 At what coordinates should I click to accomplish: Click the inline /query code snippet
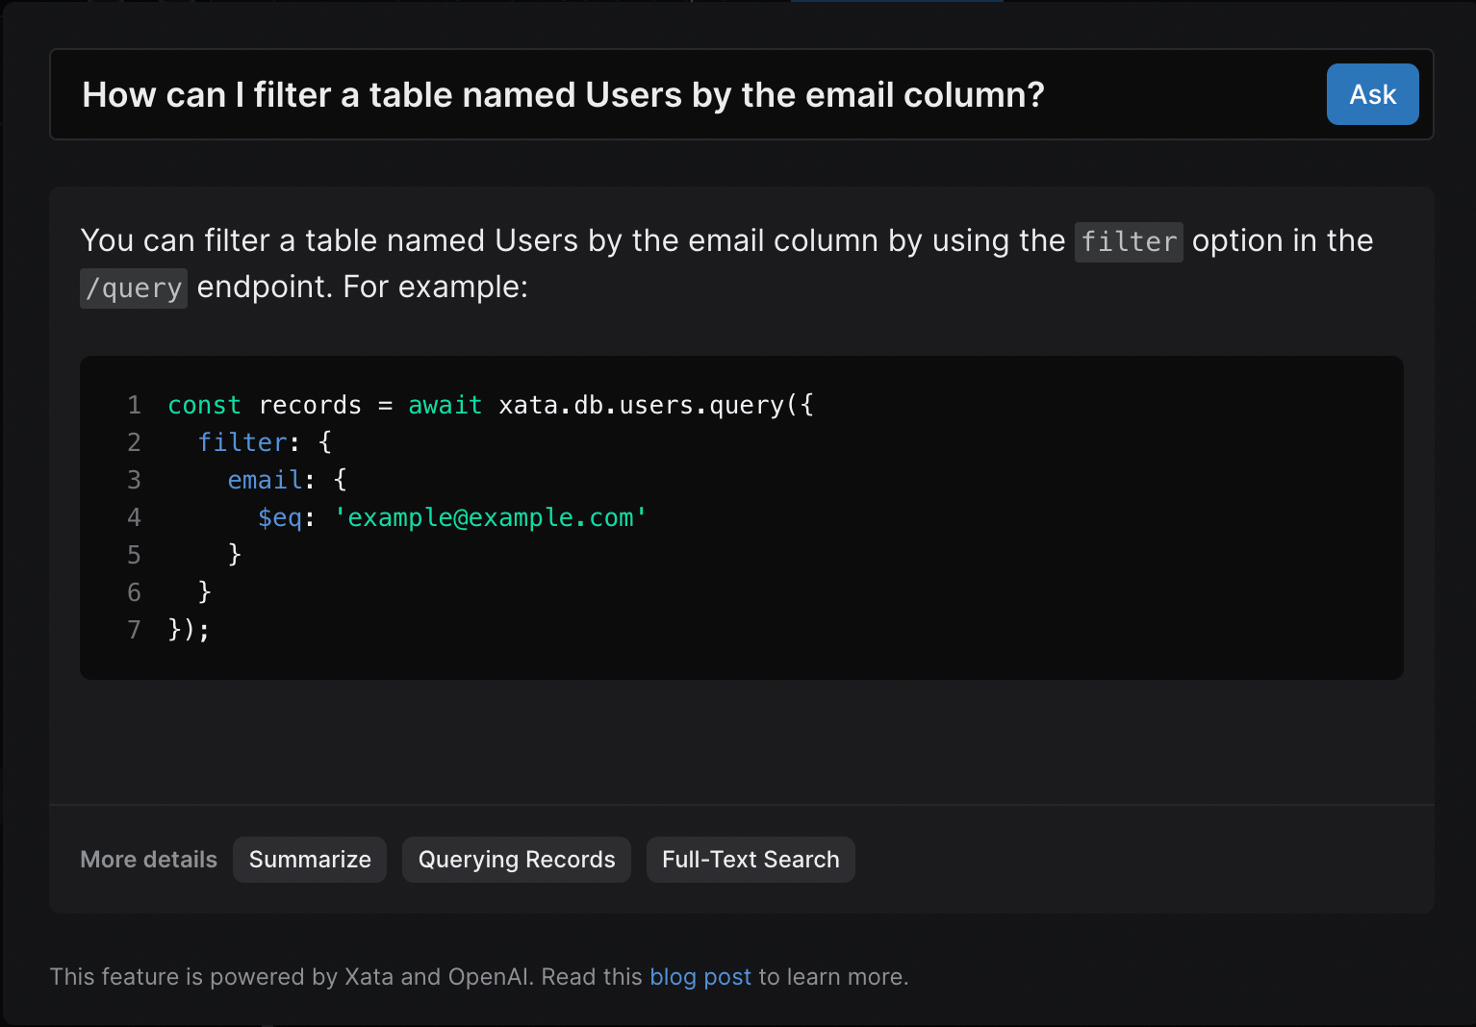[134, 288]
